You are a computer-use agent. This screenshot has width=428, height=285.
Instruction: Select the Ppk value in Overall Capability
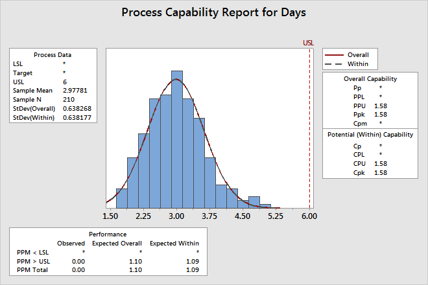pyautogui.click(x=380, y=113)
